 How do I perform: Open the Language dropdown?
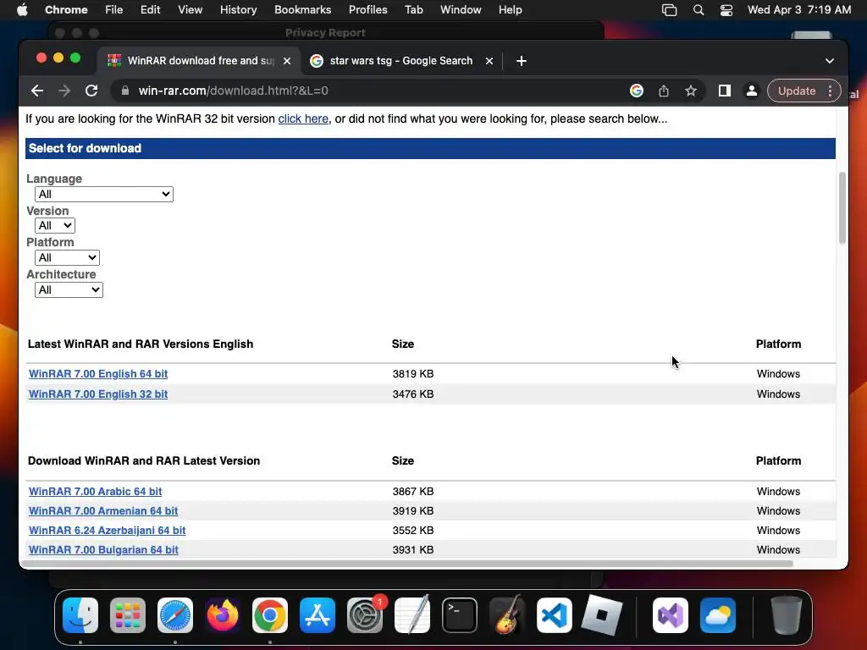(x=104, y=194)
